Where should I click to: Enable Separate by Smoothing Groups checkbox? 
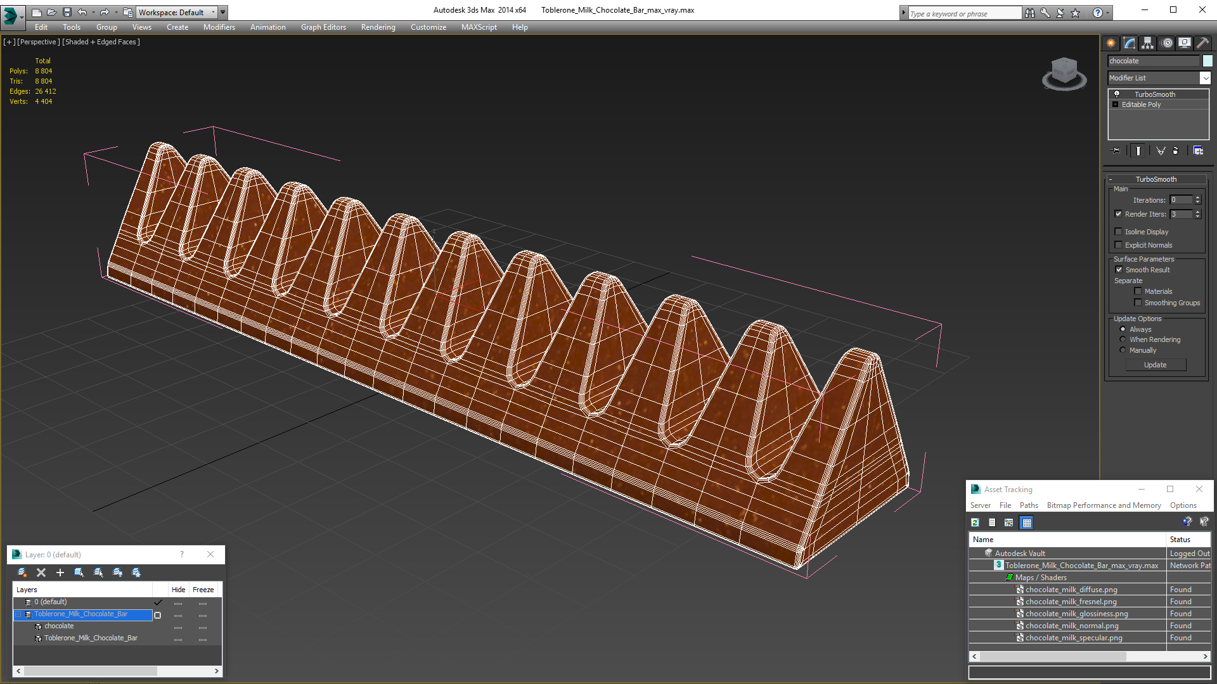[x=1138, y=303]
